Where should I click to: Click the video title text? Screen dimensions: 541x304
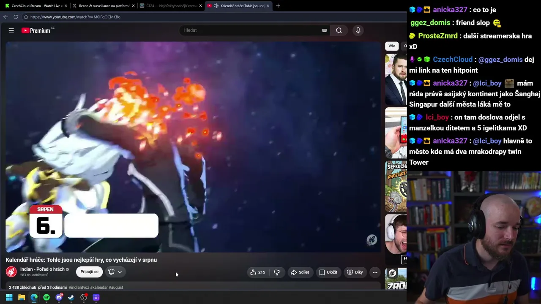[x=81, y=260]
